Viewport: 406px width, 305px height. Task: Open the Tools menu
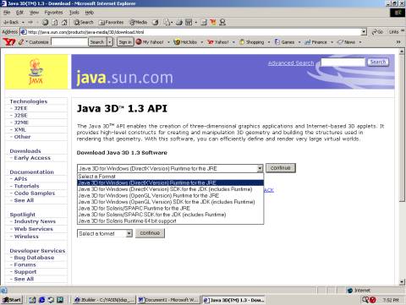coord(74,13)
